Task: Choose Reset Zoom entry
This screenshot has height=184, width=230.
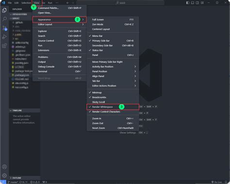Action: pos(113,128)
